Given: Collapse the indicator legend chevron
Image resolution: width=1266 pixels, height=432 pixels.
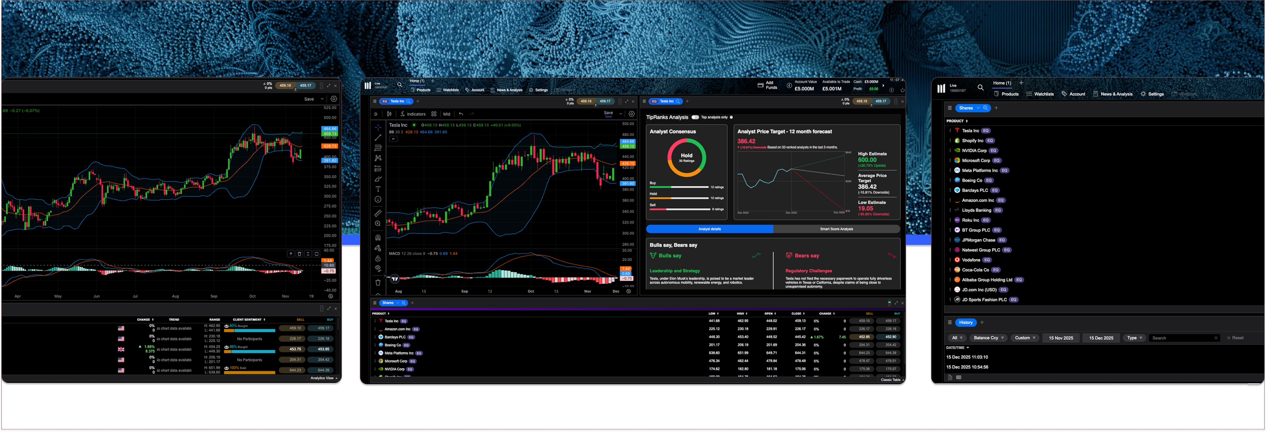Looking at the screenshot, I should coord(393,139).
